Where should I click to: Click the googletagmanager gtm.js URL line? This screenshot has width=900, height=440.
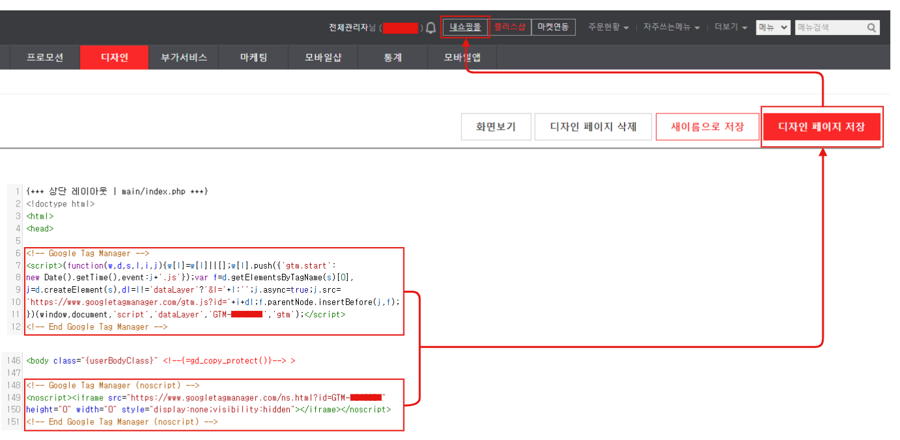click(x=213, y=302)
